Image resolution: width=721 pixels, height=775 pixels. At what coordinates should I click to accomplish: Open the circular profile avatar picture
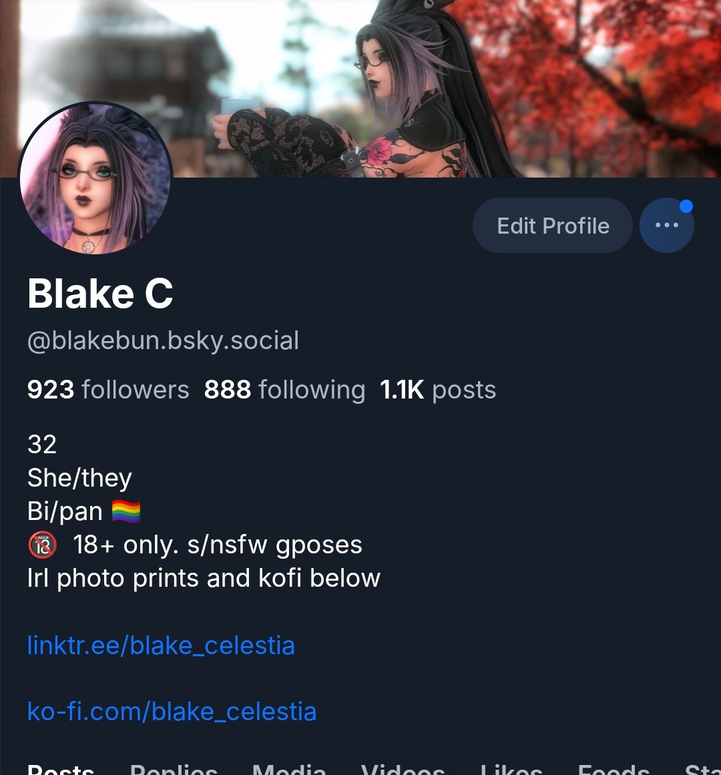coord(95,178)
